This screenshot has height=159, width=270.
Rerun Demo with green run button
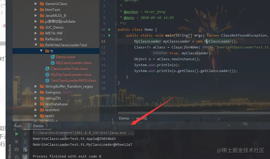click(x=17, y=134)
